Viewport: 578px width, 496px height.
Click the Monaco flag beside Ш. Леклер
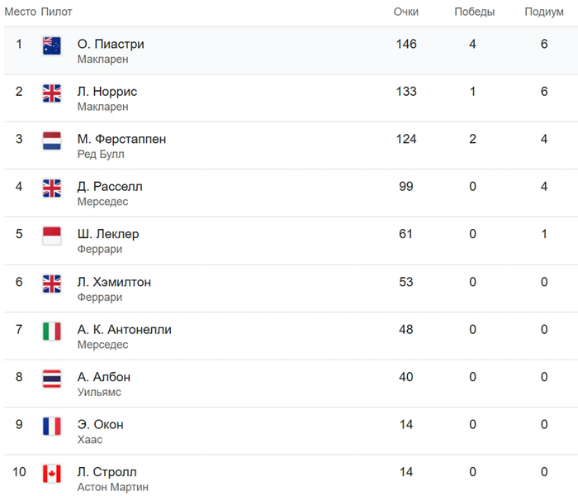(52, 236)
